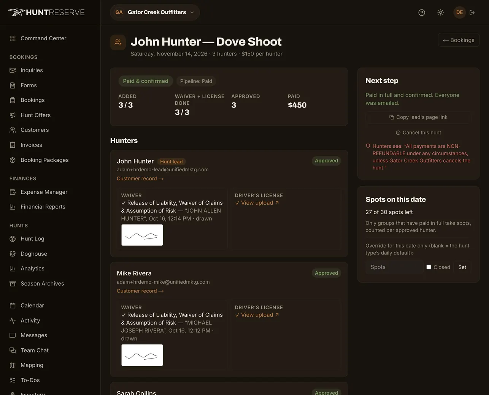View Mike Rivera's driver's license upload
Viewport: 489px width, 395px height.
[257, 315]
